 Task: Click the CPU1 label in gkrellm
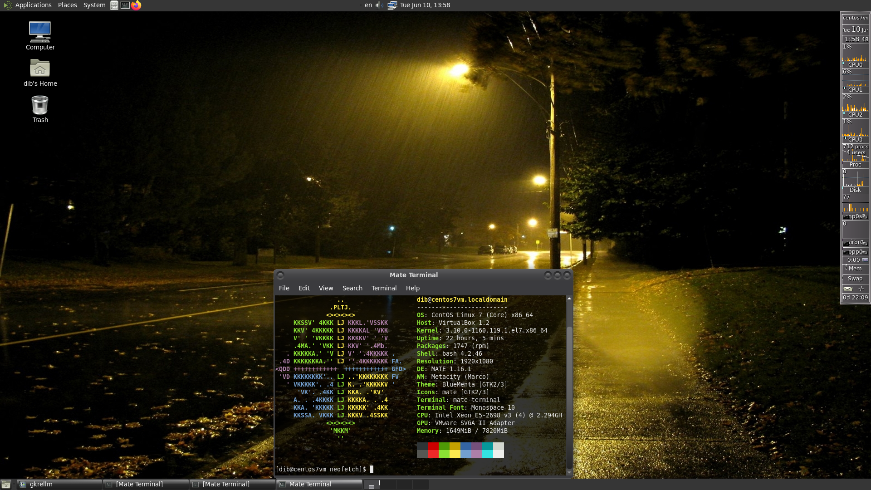point(856,90)
